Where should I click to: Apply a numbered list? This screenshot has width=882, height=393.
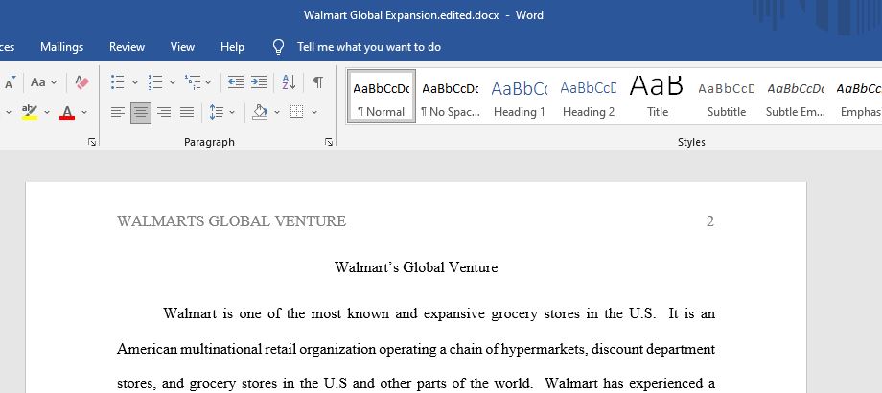pyautogui.click(x=155, y=82)
